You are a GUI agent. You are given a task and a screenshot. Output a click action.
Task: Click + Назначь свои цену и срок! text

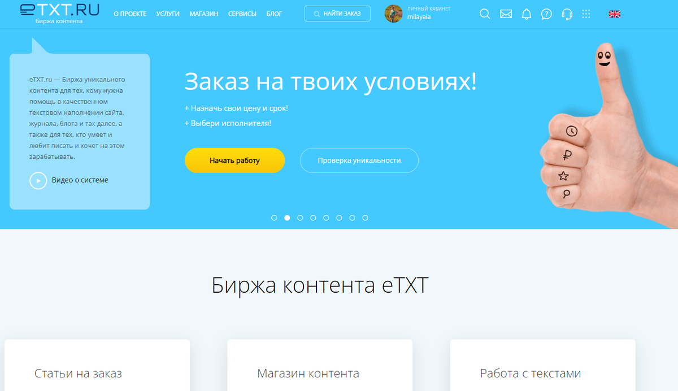[236, 108]
